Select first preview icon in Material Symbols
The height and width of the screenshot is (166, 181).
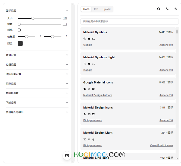pos(85,39)
